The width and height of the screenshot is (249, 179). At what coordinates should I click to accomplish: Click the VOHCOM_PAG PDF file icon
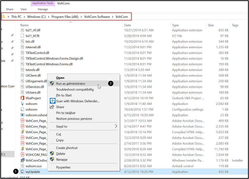pos(22,154)
